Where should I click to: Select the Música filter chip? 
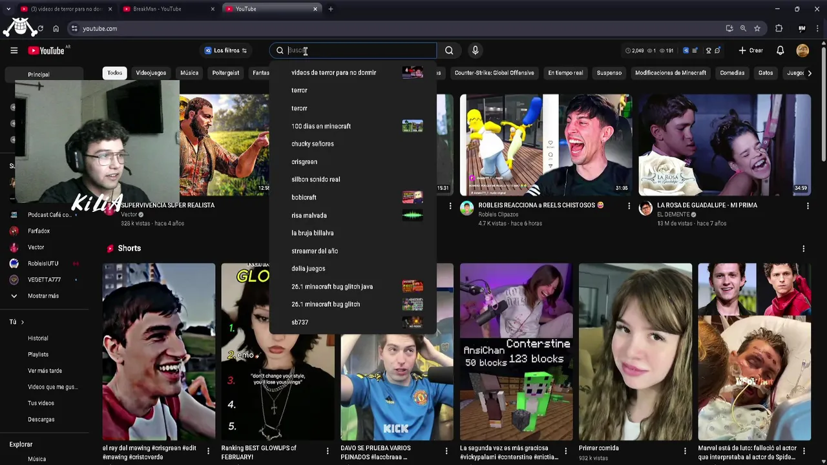pyautogui.click(x=189, y=73)
